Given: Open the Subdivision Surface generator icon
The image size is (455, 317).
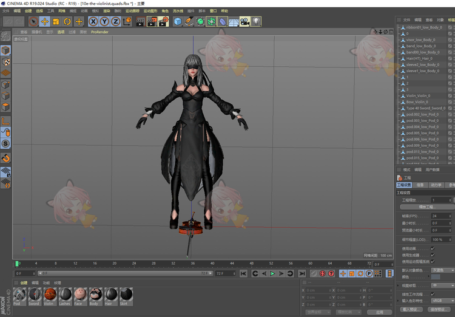Looking at the screenshot, I should tap(200, 21).
